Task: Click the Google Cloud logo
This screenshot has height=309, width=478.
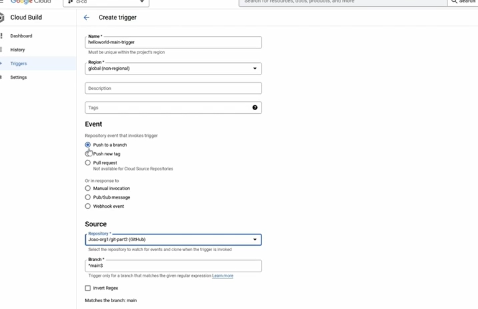Action: point(30,2)
